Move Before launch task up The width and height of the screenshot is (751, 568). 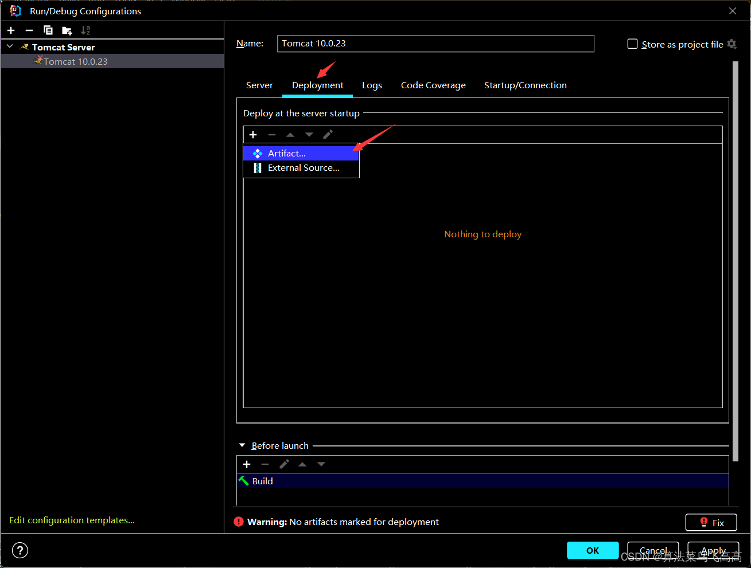tap(302, 464)
